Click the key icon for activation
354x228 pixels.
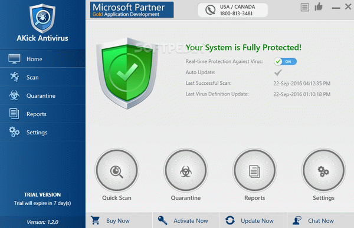coord(163,220)
